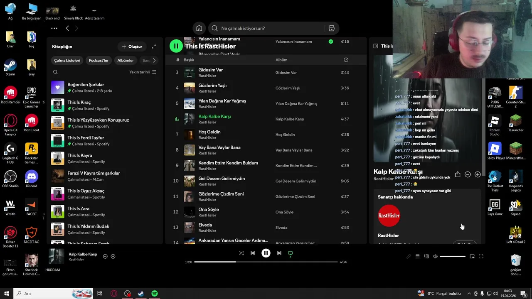Open the Browse icon in search bar
The height and width of the screenshot is (299, 532).
tap(331, 28)
